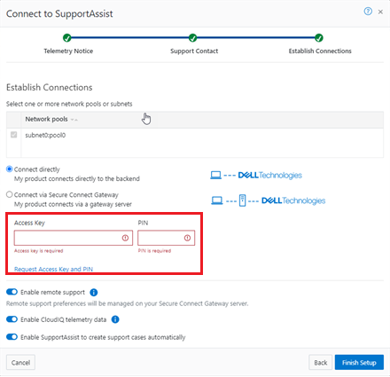Select the Connect directly radio button
Screen dimensions: 390x377
10,169
